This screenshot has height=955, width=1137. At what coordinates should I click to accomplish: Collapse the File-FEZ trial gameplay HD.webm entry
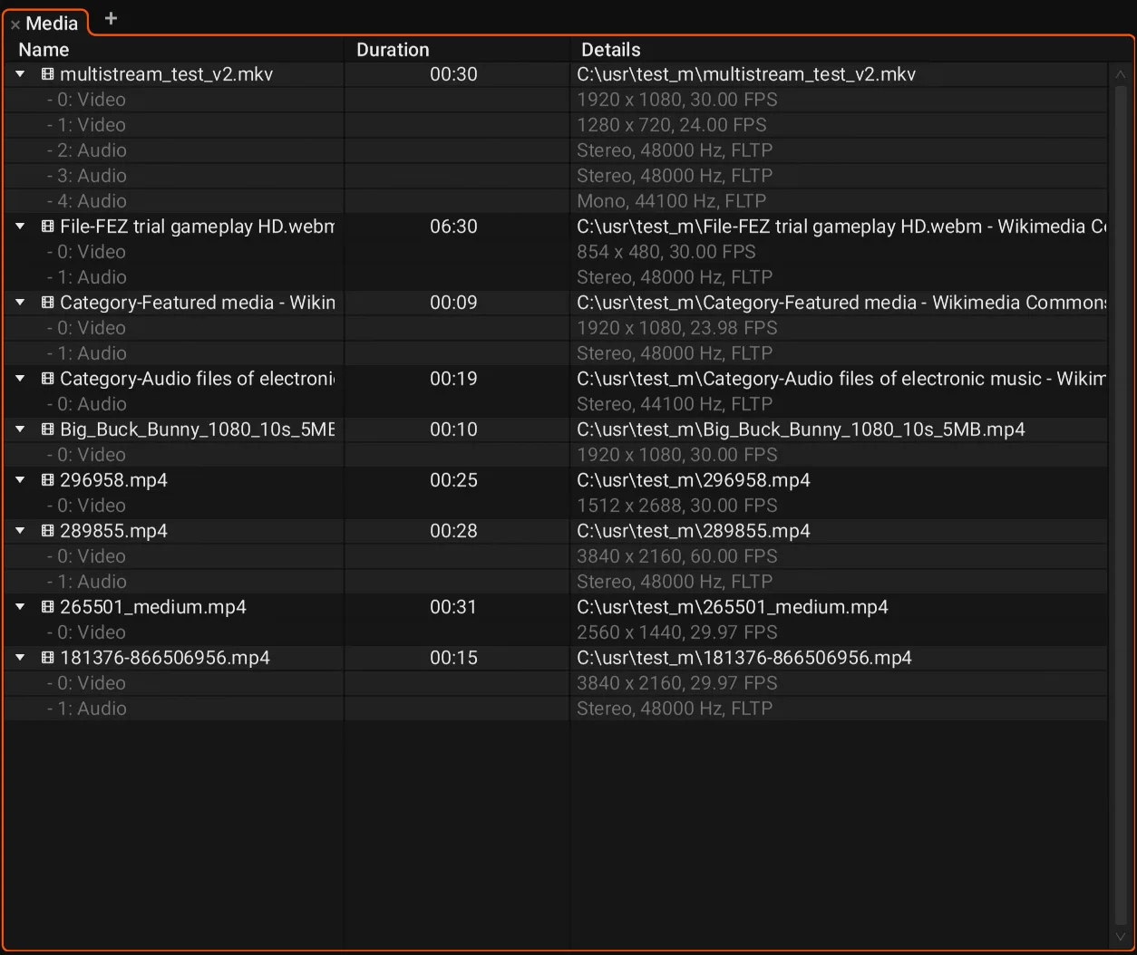[x=20, y=227]
